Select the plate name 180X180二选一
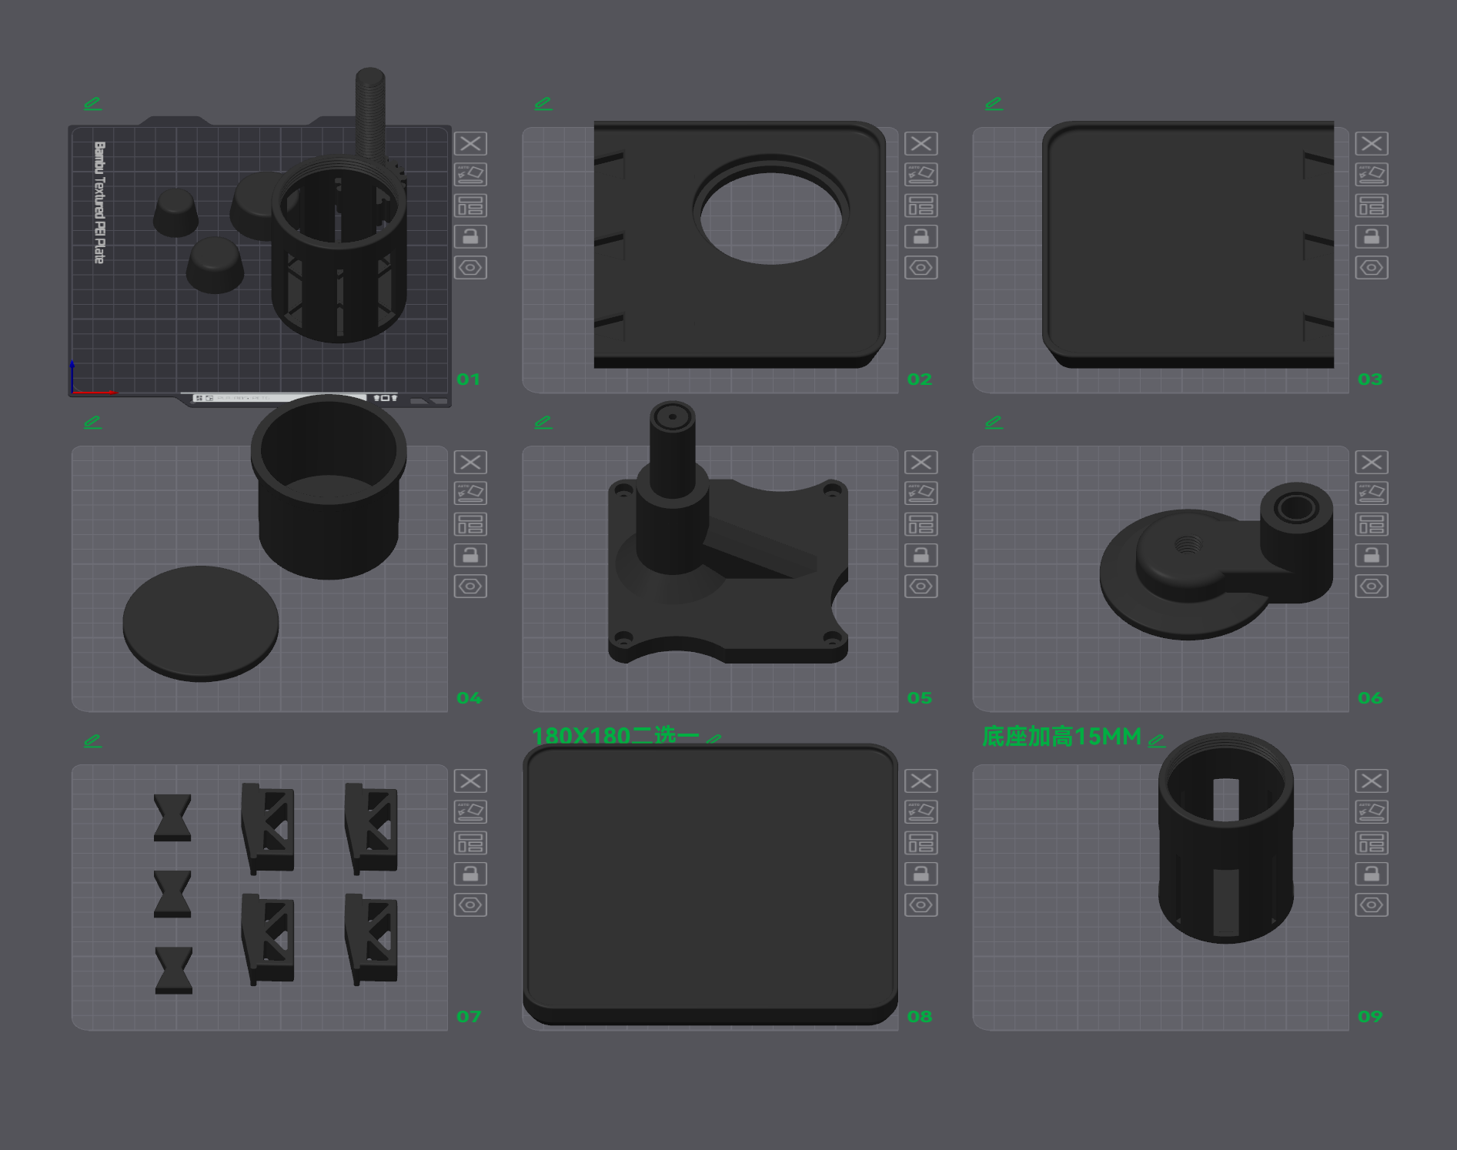This screenshot has width=1457, height=1150. [615, 735]
